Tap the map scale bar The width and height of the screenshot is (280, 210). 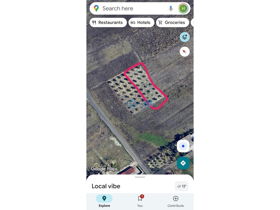pos(162,164)
